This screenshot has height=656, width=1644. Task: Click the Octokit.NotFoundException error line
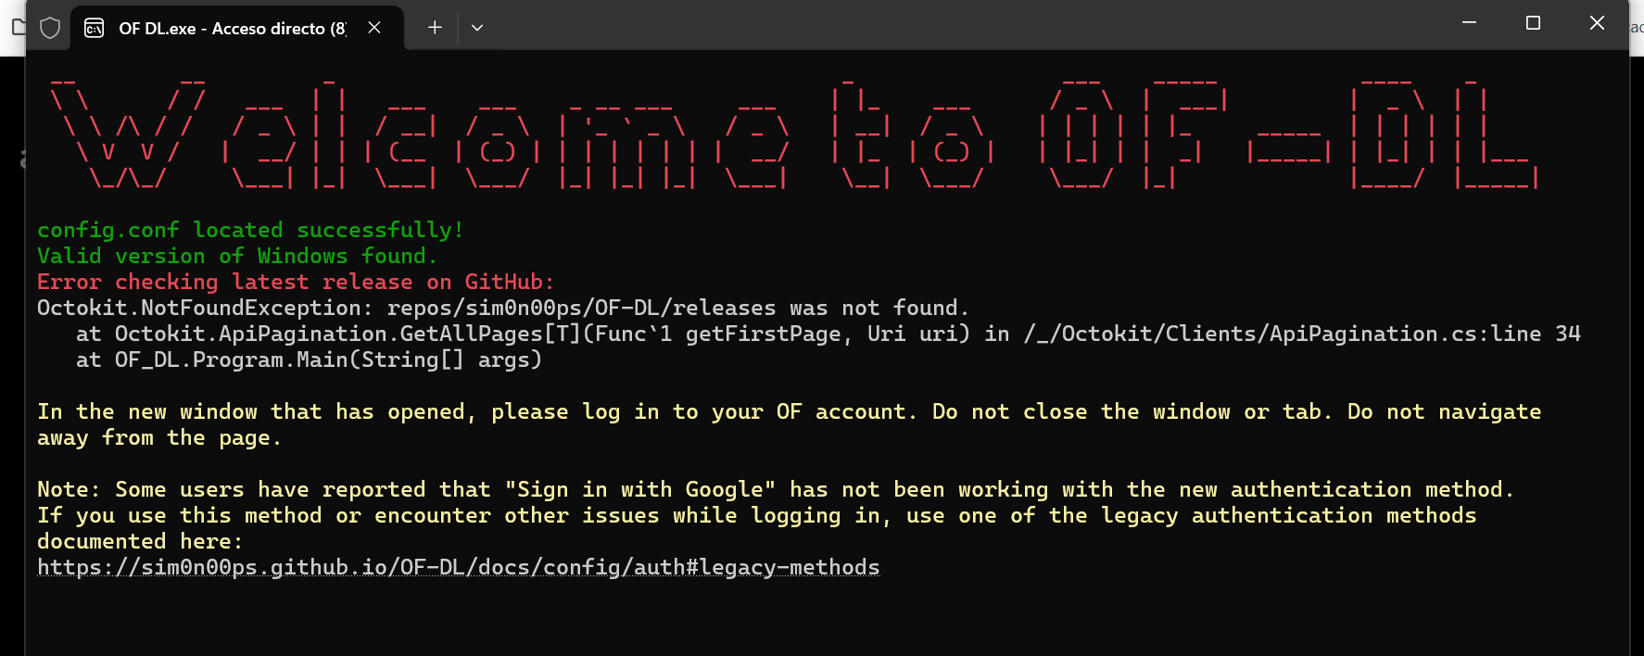click(502, 308)
